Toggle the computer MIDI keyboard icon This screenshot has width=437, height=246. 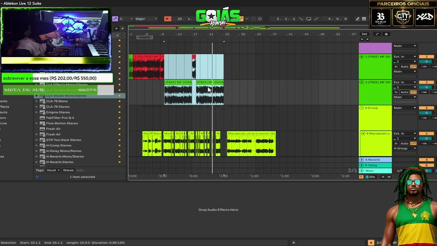tap(364, 19)
